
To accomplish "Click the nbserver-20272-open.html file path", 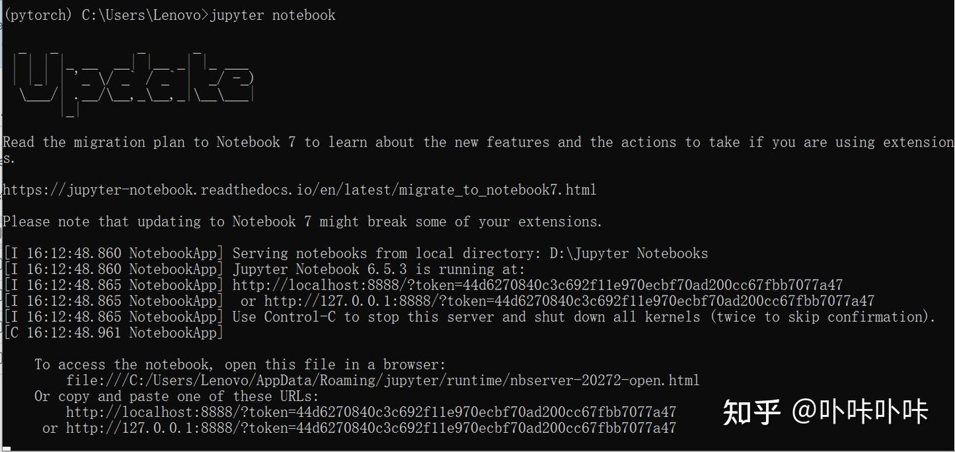I will click(383, 380).
